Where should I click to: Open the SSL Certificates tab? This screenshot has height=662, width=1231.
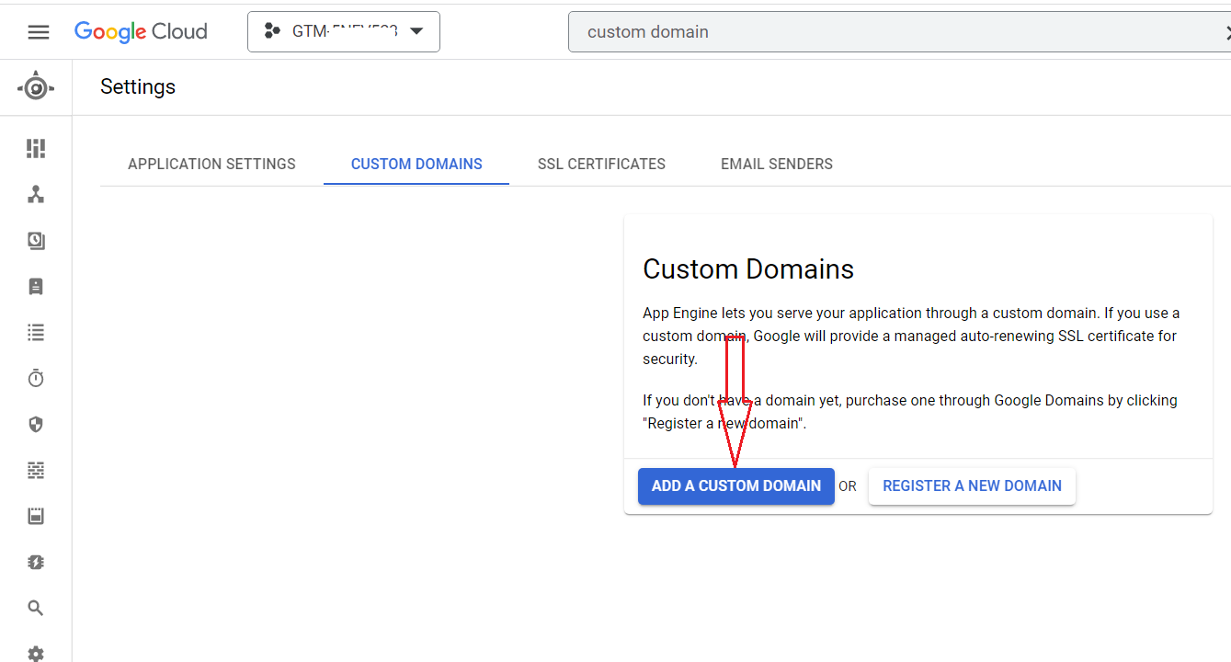coord(601,164)
